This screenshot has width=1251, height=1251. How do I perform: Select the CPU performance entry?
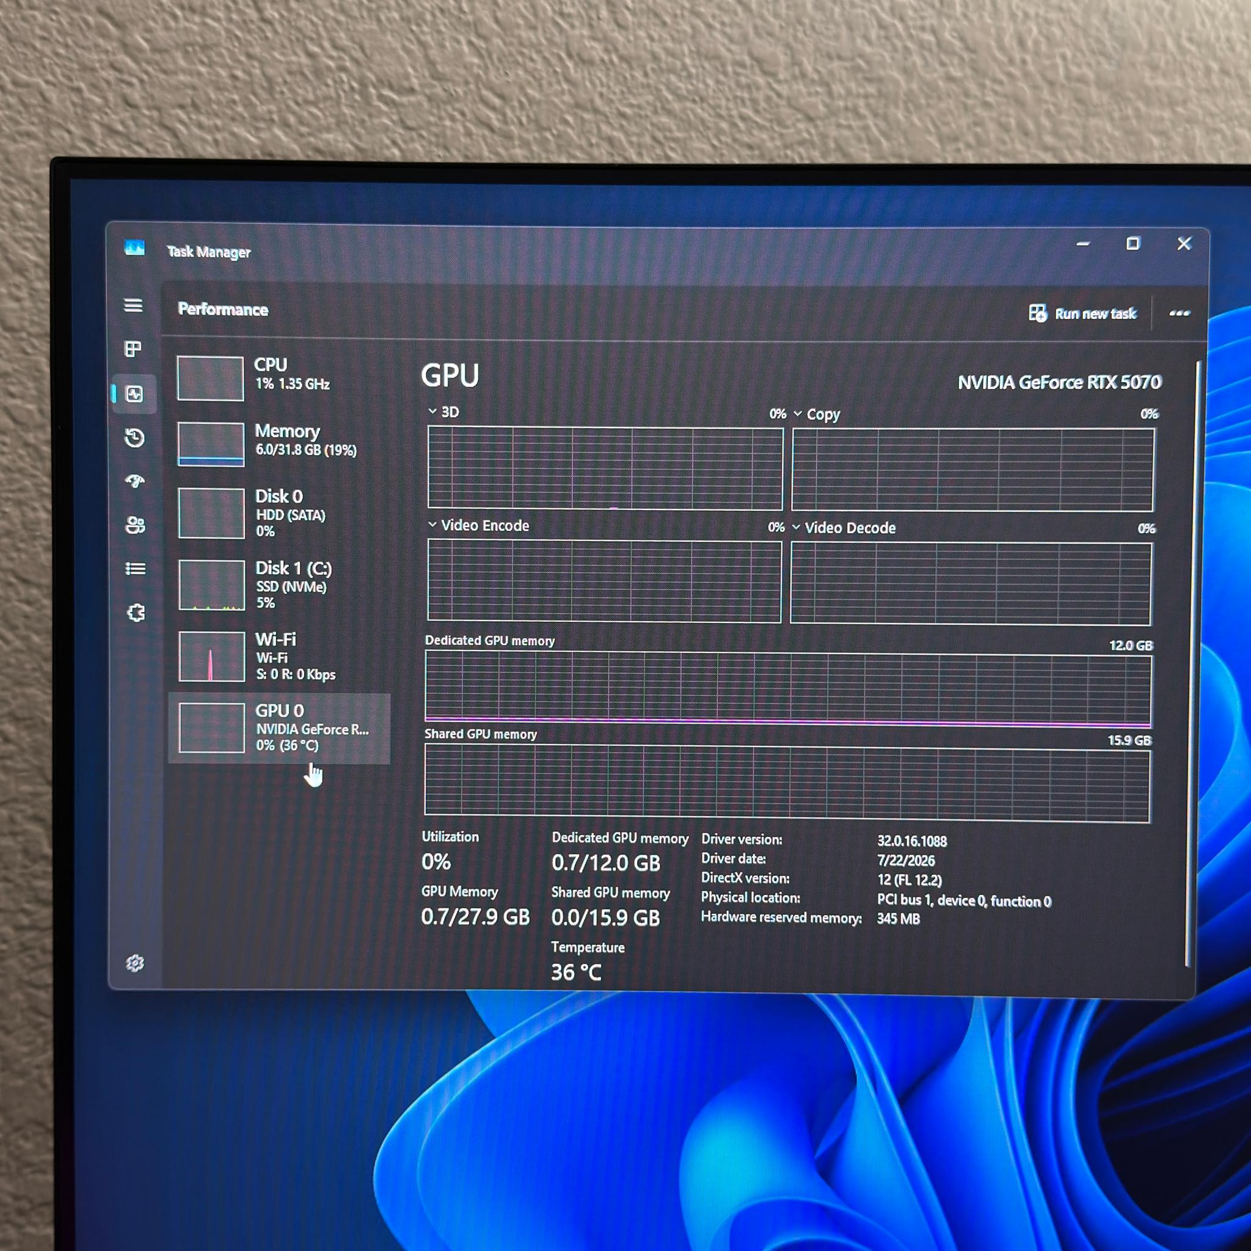pyautogui.click(x=280, y=377)
